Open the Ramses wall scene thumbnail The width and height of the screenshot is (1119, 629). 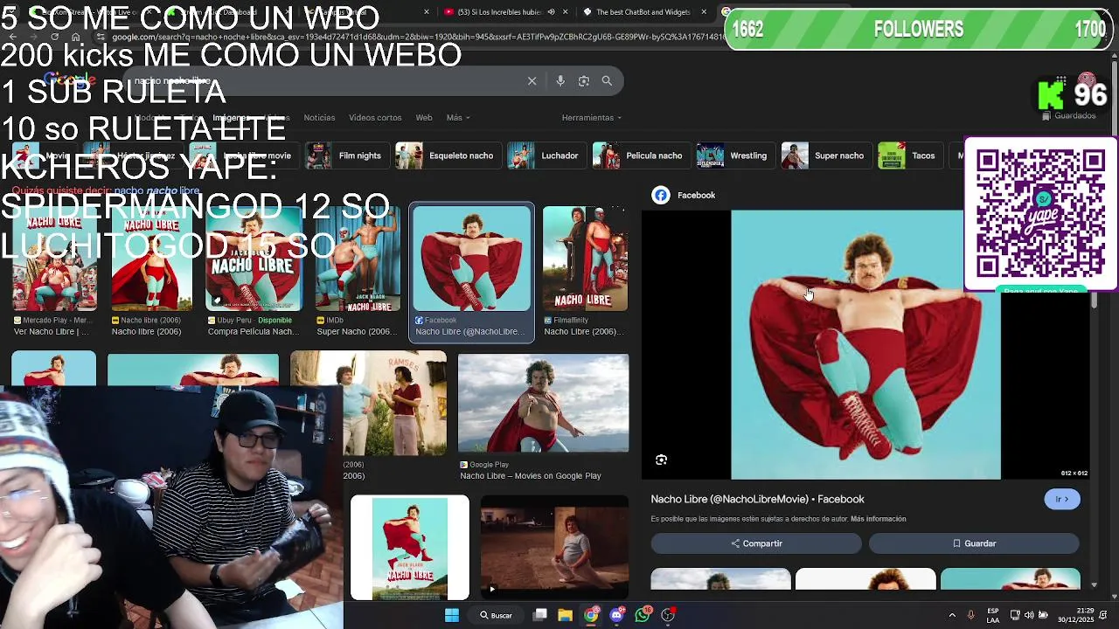pos(368,403)
